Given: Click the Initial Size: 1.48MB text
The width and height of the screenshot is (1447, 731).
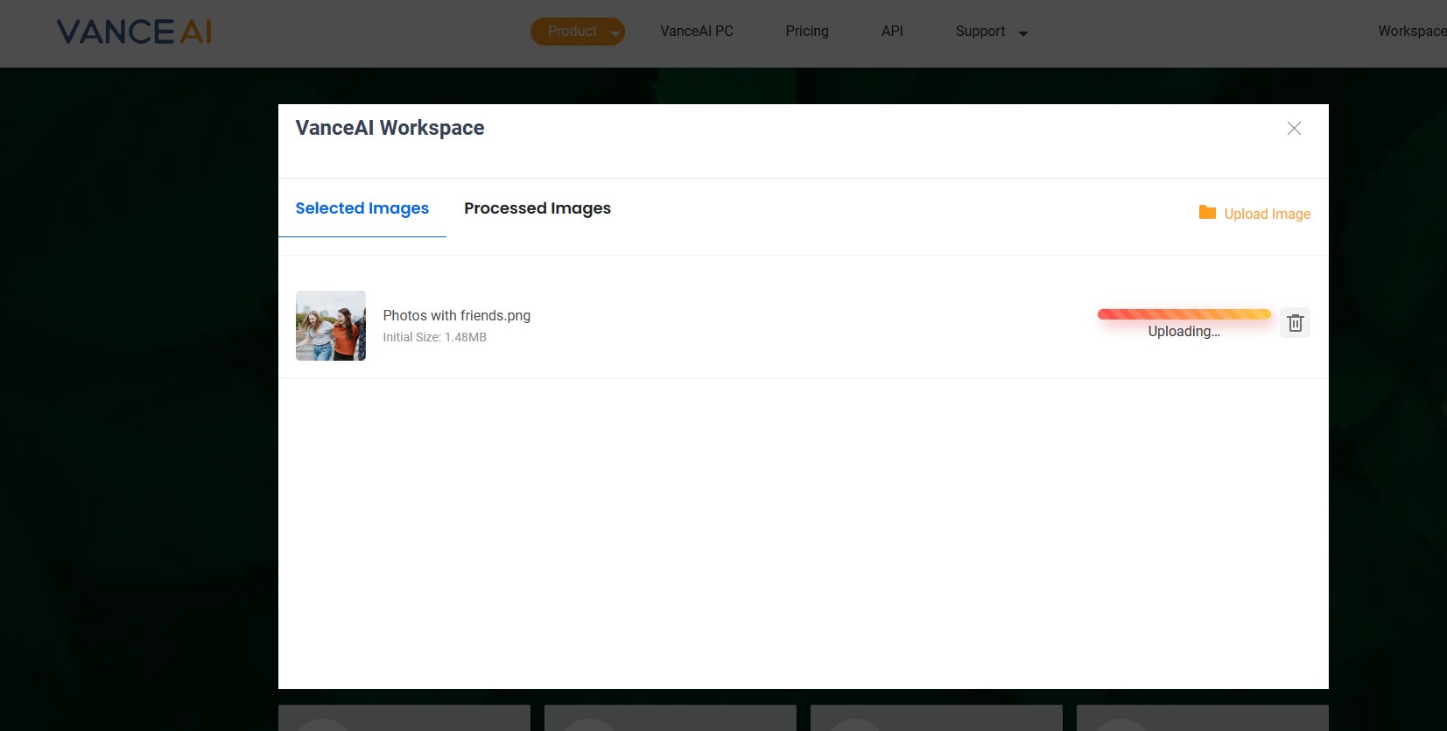Looking at the screenshot, I should [x=434, y=337].
